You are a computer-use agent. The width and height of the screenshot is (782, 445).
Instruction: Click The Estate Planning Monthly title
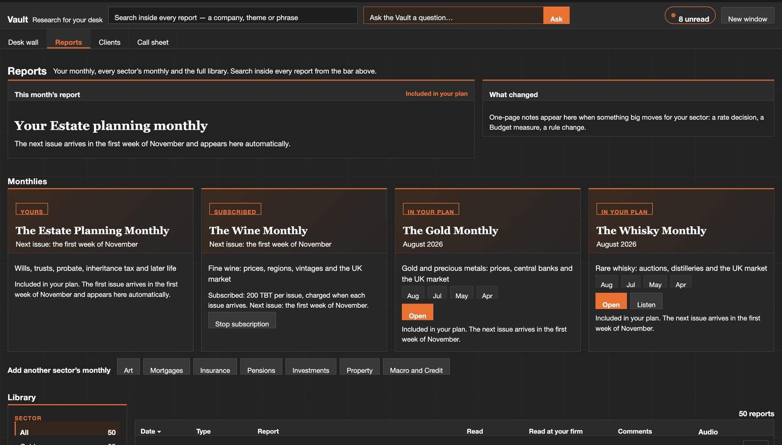(93, 231)
